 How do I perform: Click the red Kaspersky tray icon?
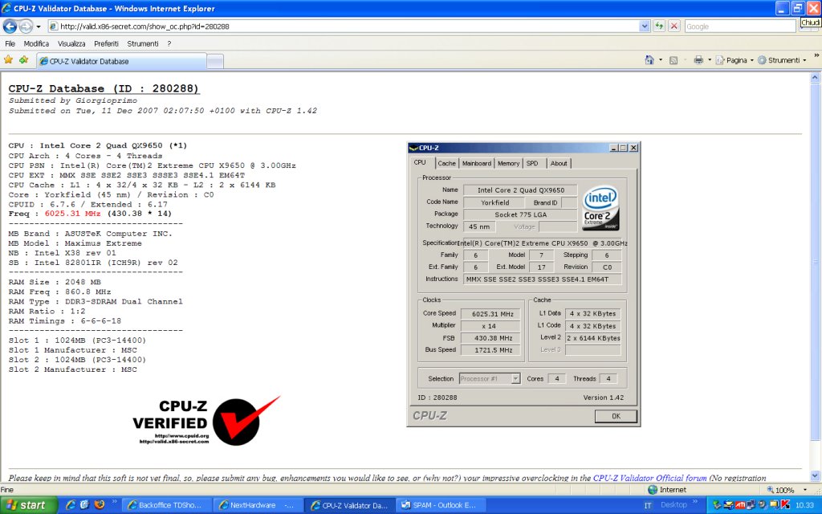[785, 504]
